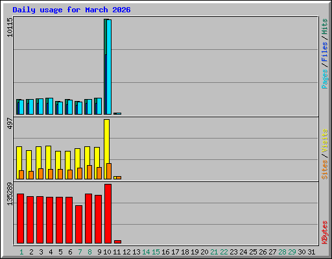
Task: Click day label 29 on x-axis
Action: 292,252
